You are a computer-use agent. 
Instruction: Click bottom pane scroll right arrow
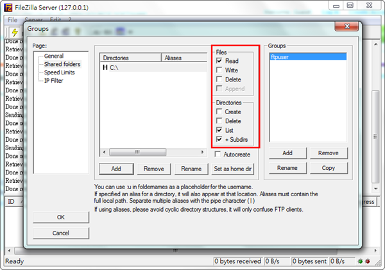click(375, 251)
